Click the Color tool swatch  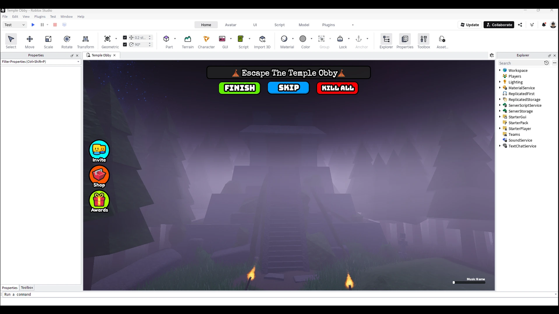click(303, 39)
